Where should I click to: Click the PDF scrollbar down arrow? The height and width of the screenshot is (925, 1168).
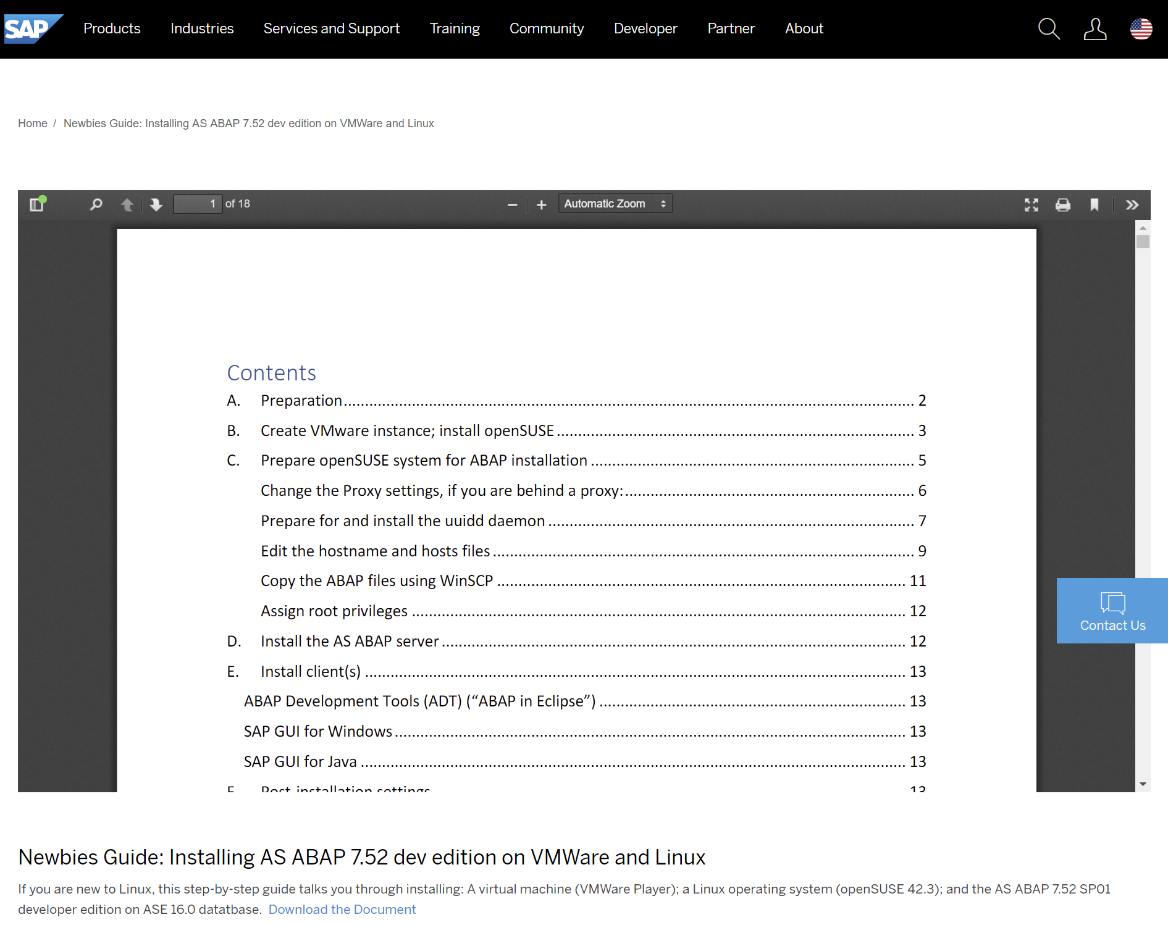pyautogui.click(x=1143, y=784)
